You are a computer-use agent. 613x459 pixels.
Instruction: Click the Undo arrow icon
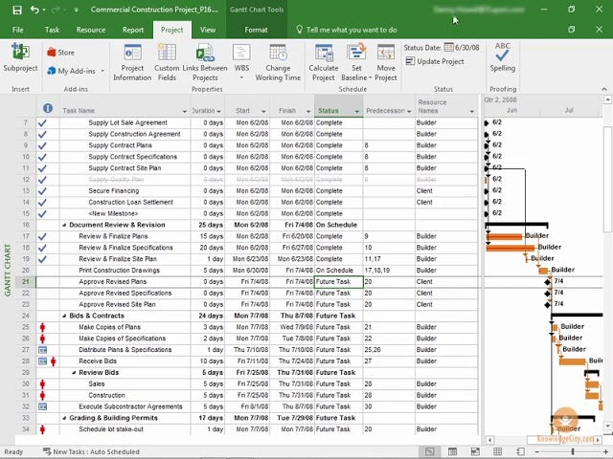pyautogui.click(x=34, y=10)
